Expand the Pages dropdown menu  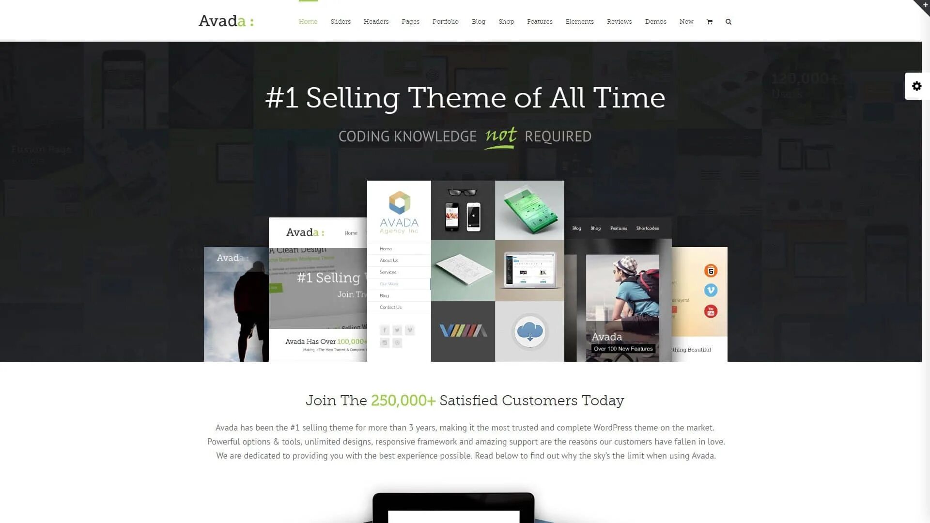tap(410, 21)
